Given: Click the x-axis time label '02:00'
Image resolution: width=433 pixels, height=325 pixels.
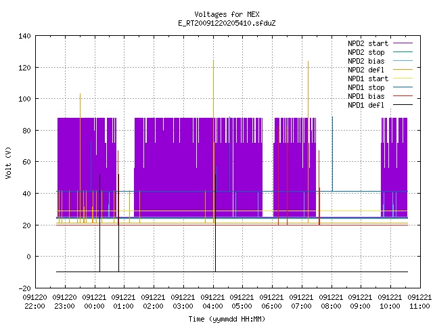Looking at the screenshot, I should click(154, 306).
